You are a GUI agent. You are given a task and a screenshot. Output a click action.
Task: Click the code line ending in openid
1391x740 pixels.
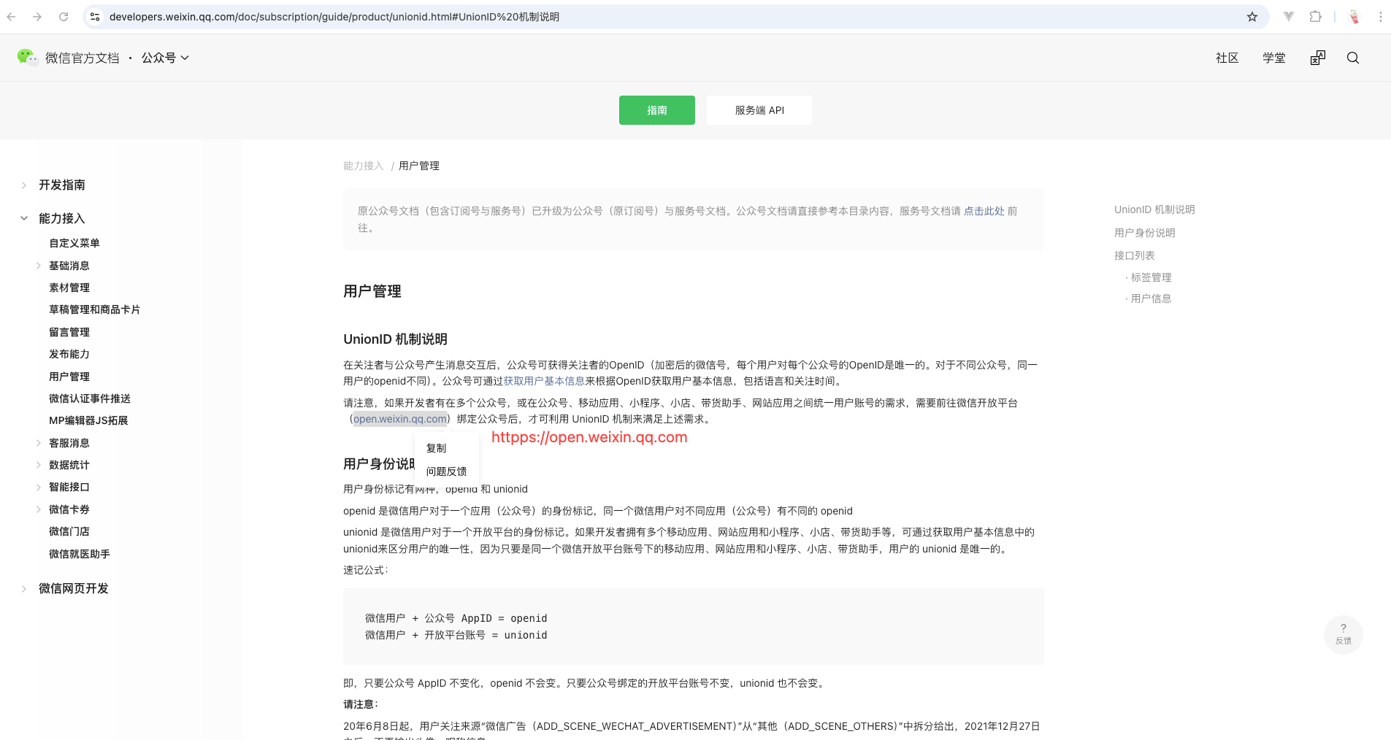coord(456,618)
